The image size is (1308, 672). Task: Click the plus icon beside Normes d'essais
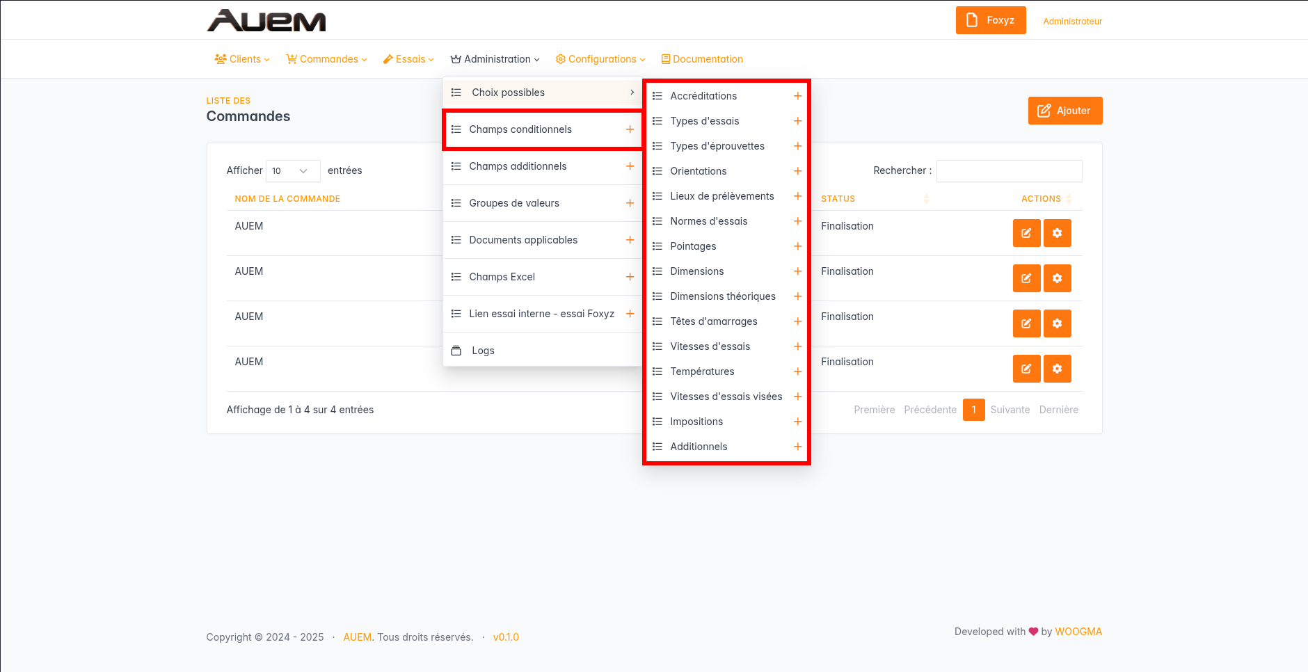tap(797, 221)
